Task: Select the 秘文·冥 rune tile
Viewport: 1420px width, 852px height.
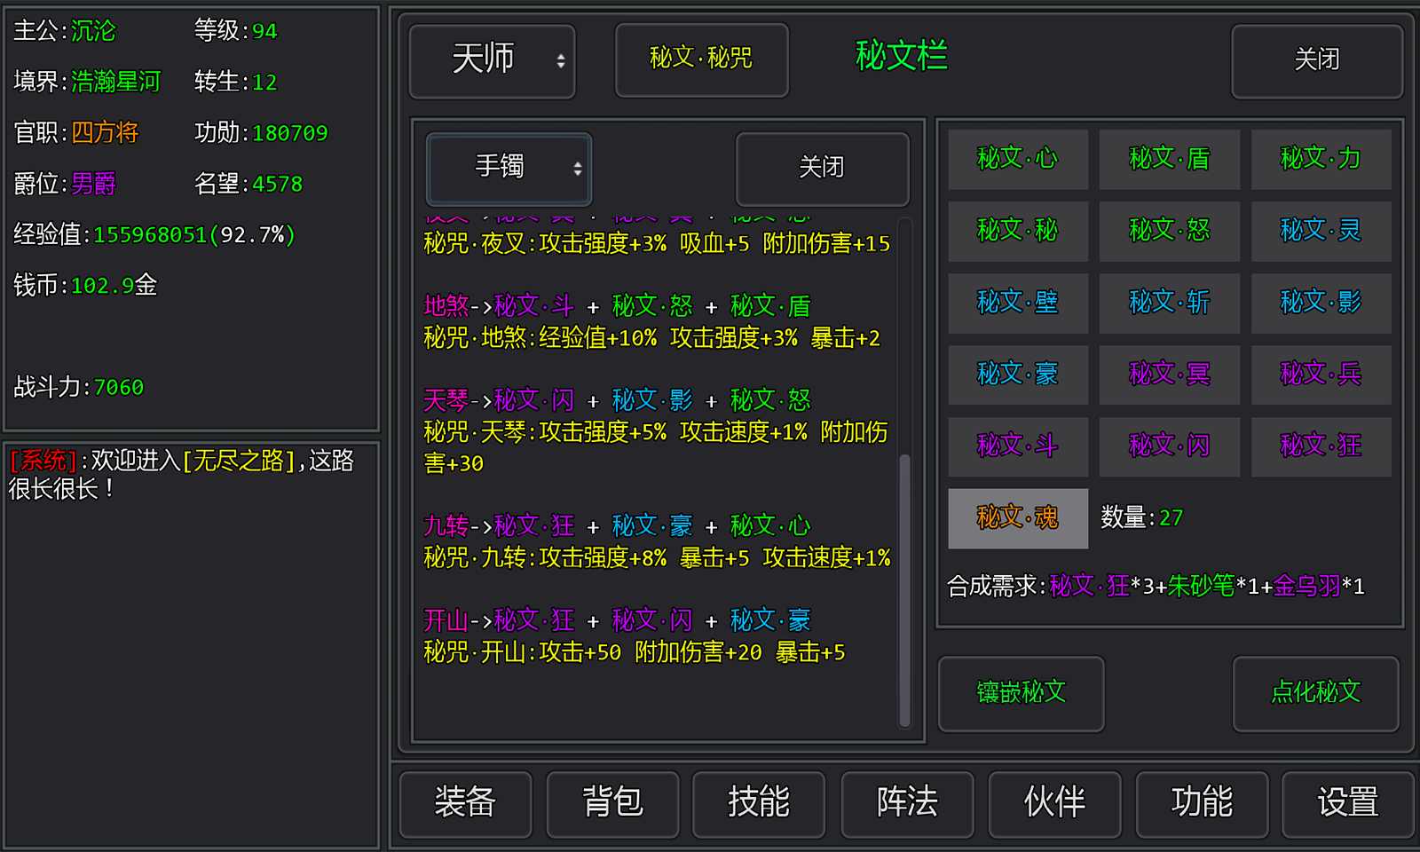Action: pyautogui.click(x=1169, y=375)
